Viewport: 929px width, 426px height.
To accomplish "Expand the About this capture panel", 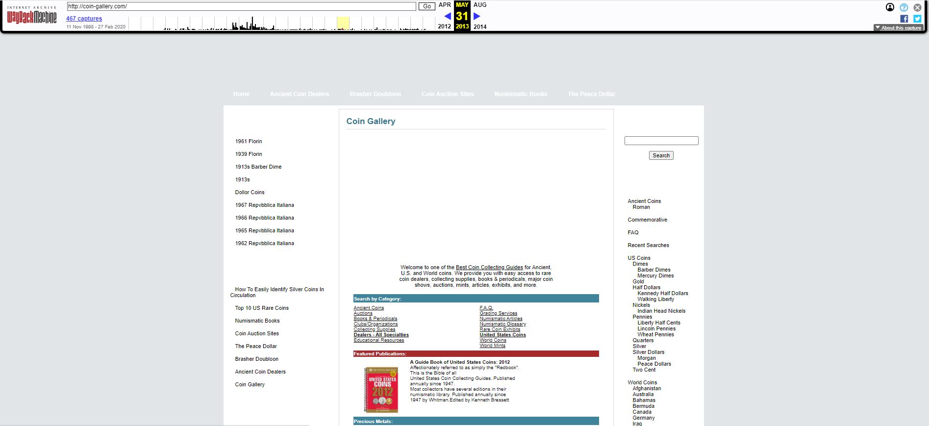I will click(x=898, y=28).
